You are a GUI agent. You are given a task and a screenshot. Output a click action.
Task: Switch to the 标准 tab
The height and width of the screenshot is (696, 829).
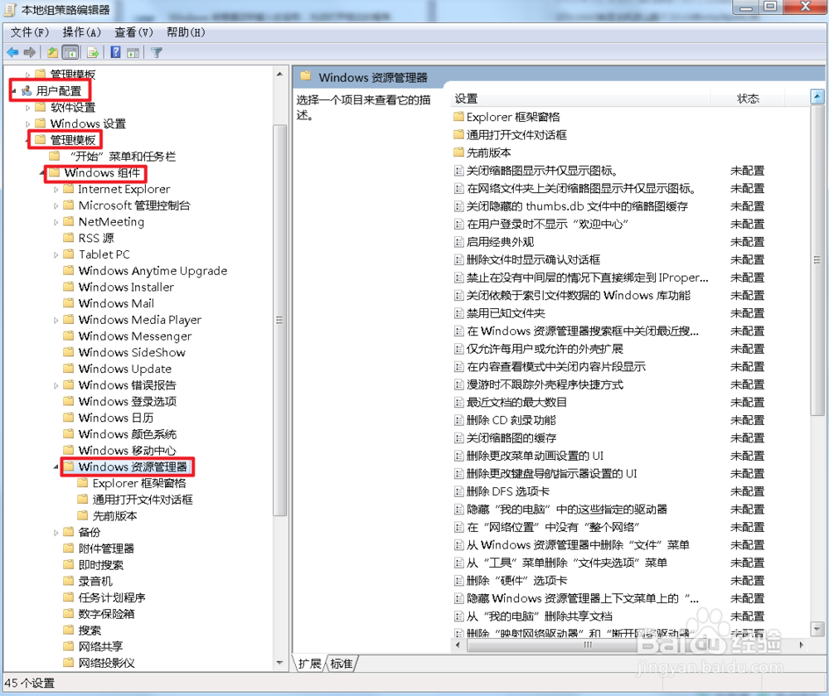coord(342,664)
